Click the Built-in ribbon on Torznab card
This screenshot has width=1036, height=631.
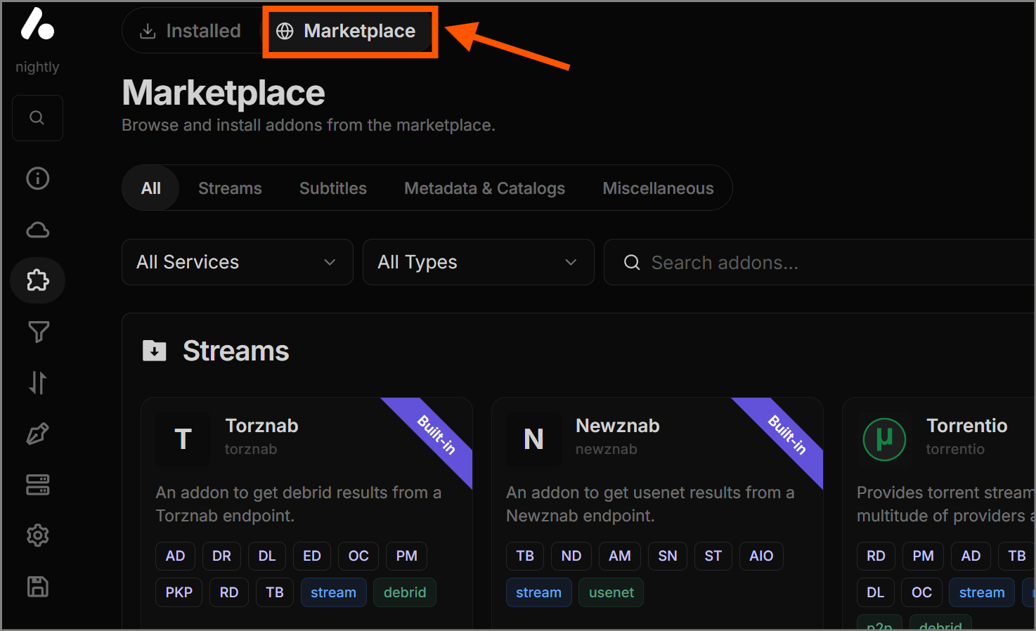tap(436, 434)
